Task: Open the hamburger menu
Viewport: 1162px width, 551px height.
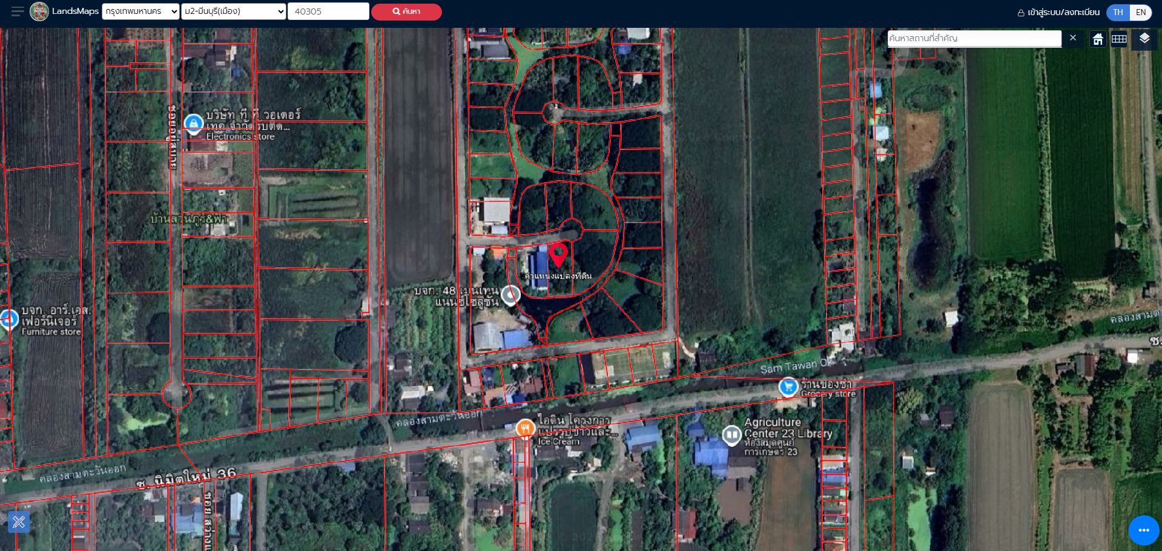Action: pyautogui.click(x=18, y=11)
